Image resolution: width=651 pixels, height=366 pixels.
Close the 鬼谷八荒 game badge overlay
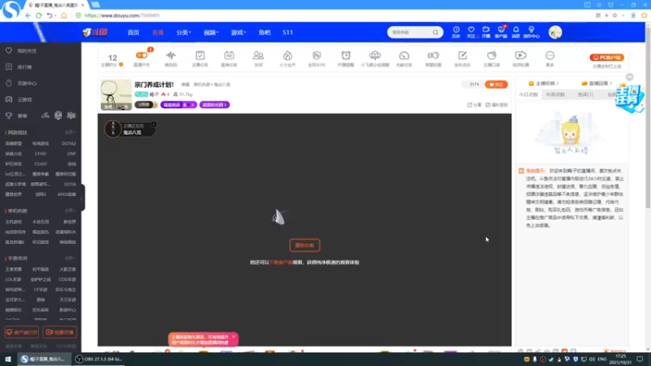[x=154, y=124]
